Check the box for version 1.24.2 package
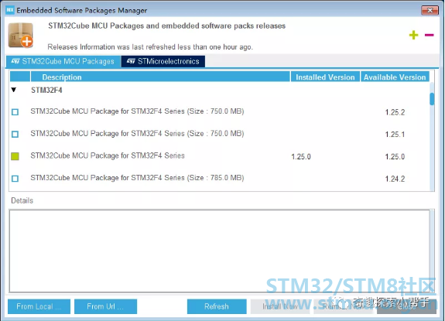 (x=15, y=179)
